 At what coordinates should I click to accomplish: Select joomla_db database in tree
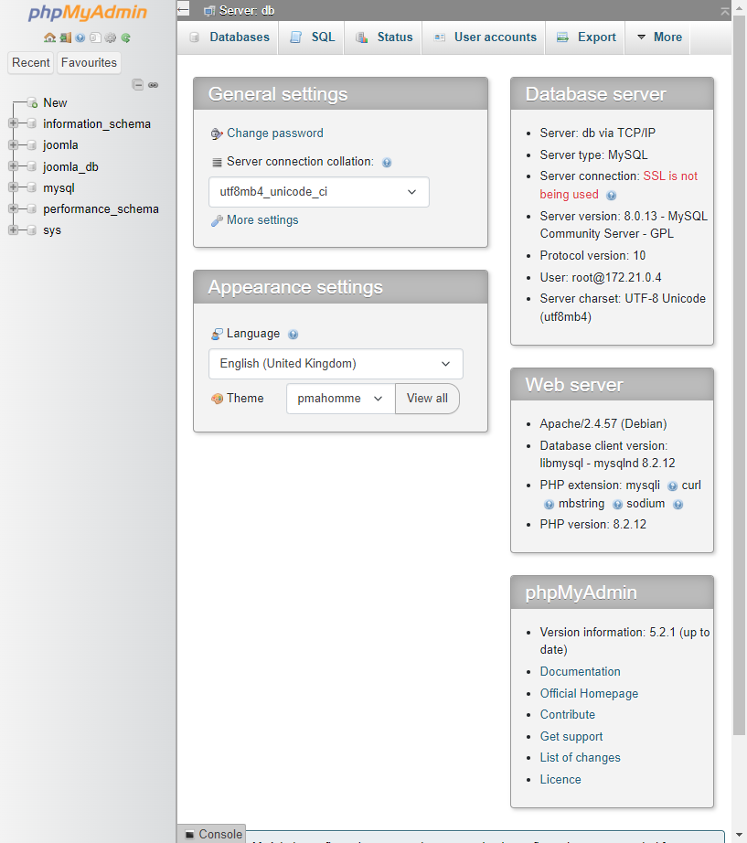click(x=70, y=166)
